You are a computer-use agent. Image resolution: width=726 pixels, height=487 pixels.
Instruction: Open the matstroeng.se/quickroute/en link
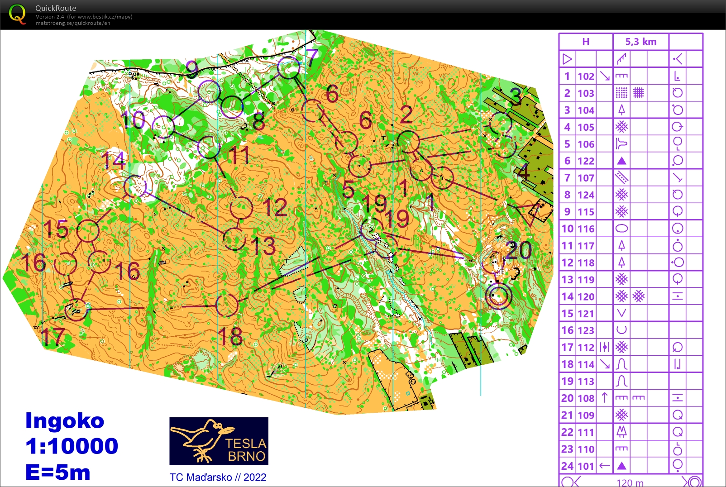73,23
